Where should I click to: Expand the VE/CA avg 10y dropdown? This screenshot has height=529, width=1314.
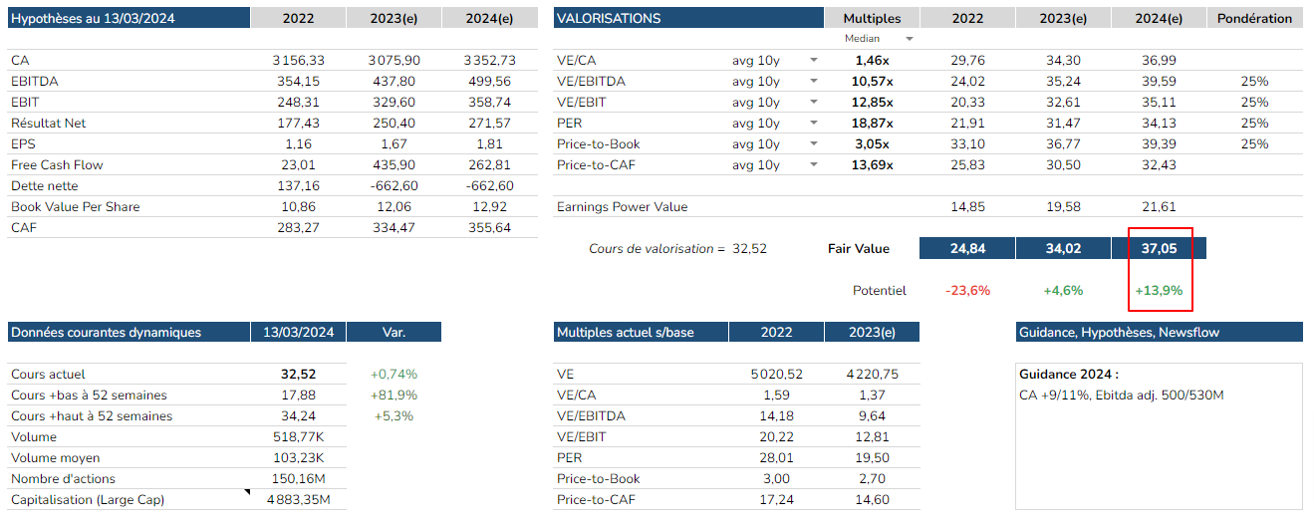point(814,61)
